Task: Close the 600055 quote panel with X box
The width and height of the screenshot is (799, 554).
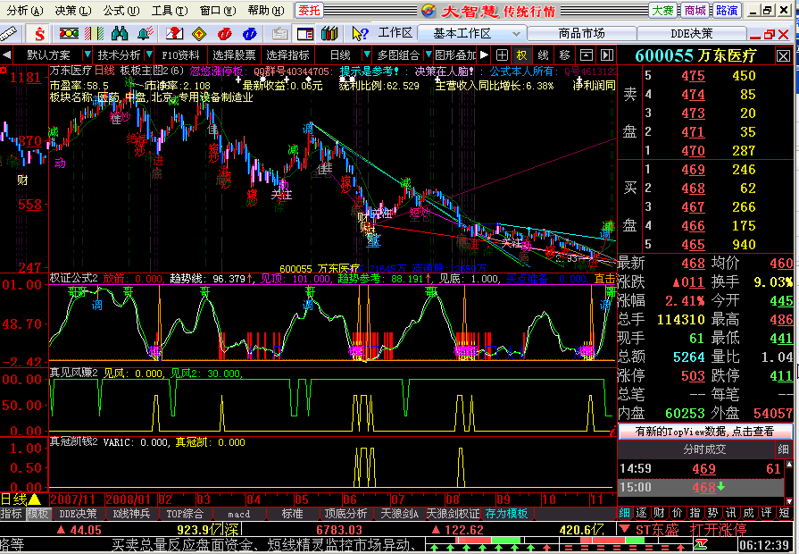Action: 783,55
